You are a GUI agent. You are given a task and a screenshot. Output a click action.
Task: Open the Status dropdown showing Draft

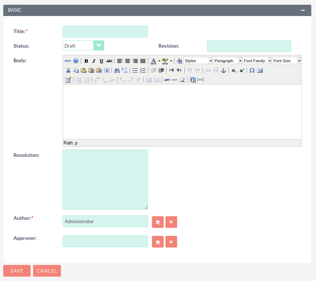[99, 45]
